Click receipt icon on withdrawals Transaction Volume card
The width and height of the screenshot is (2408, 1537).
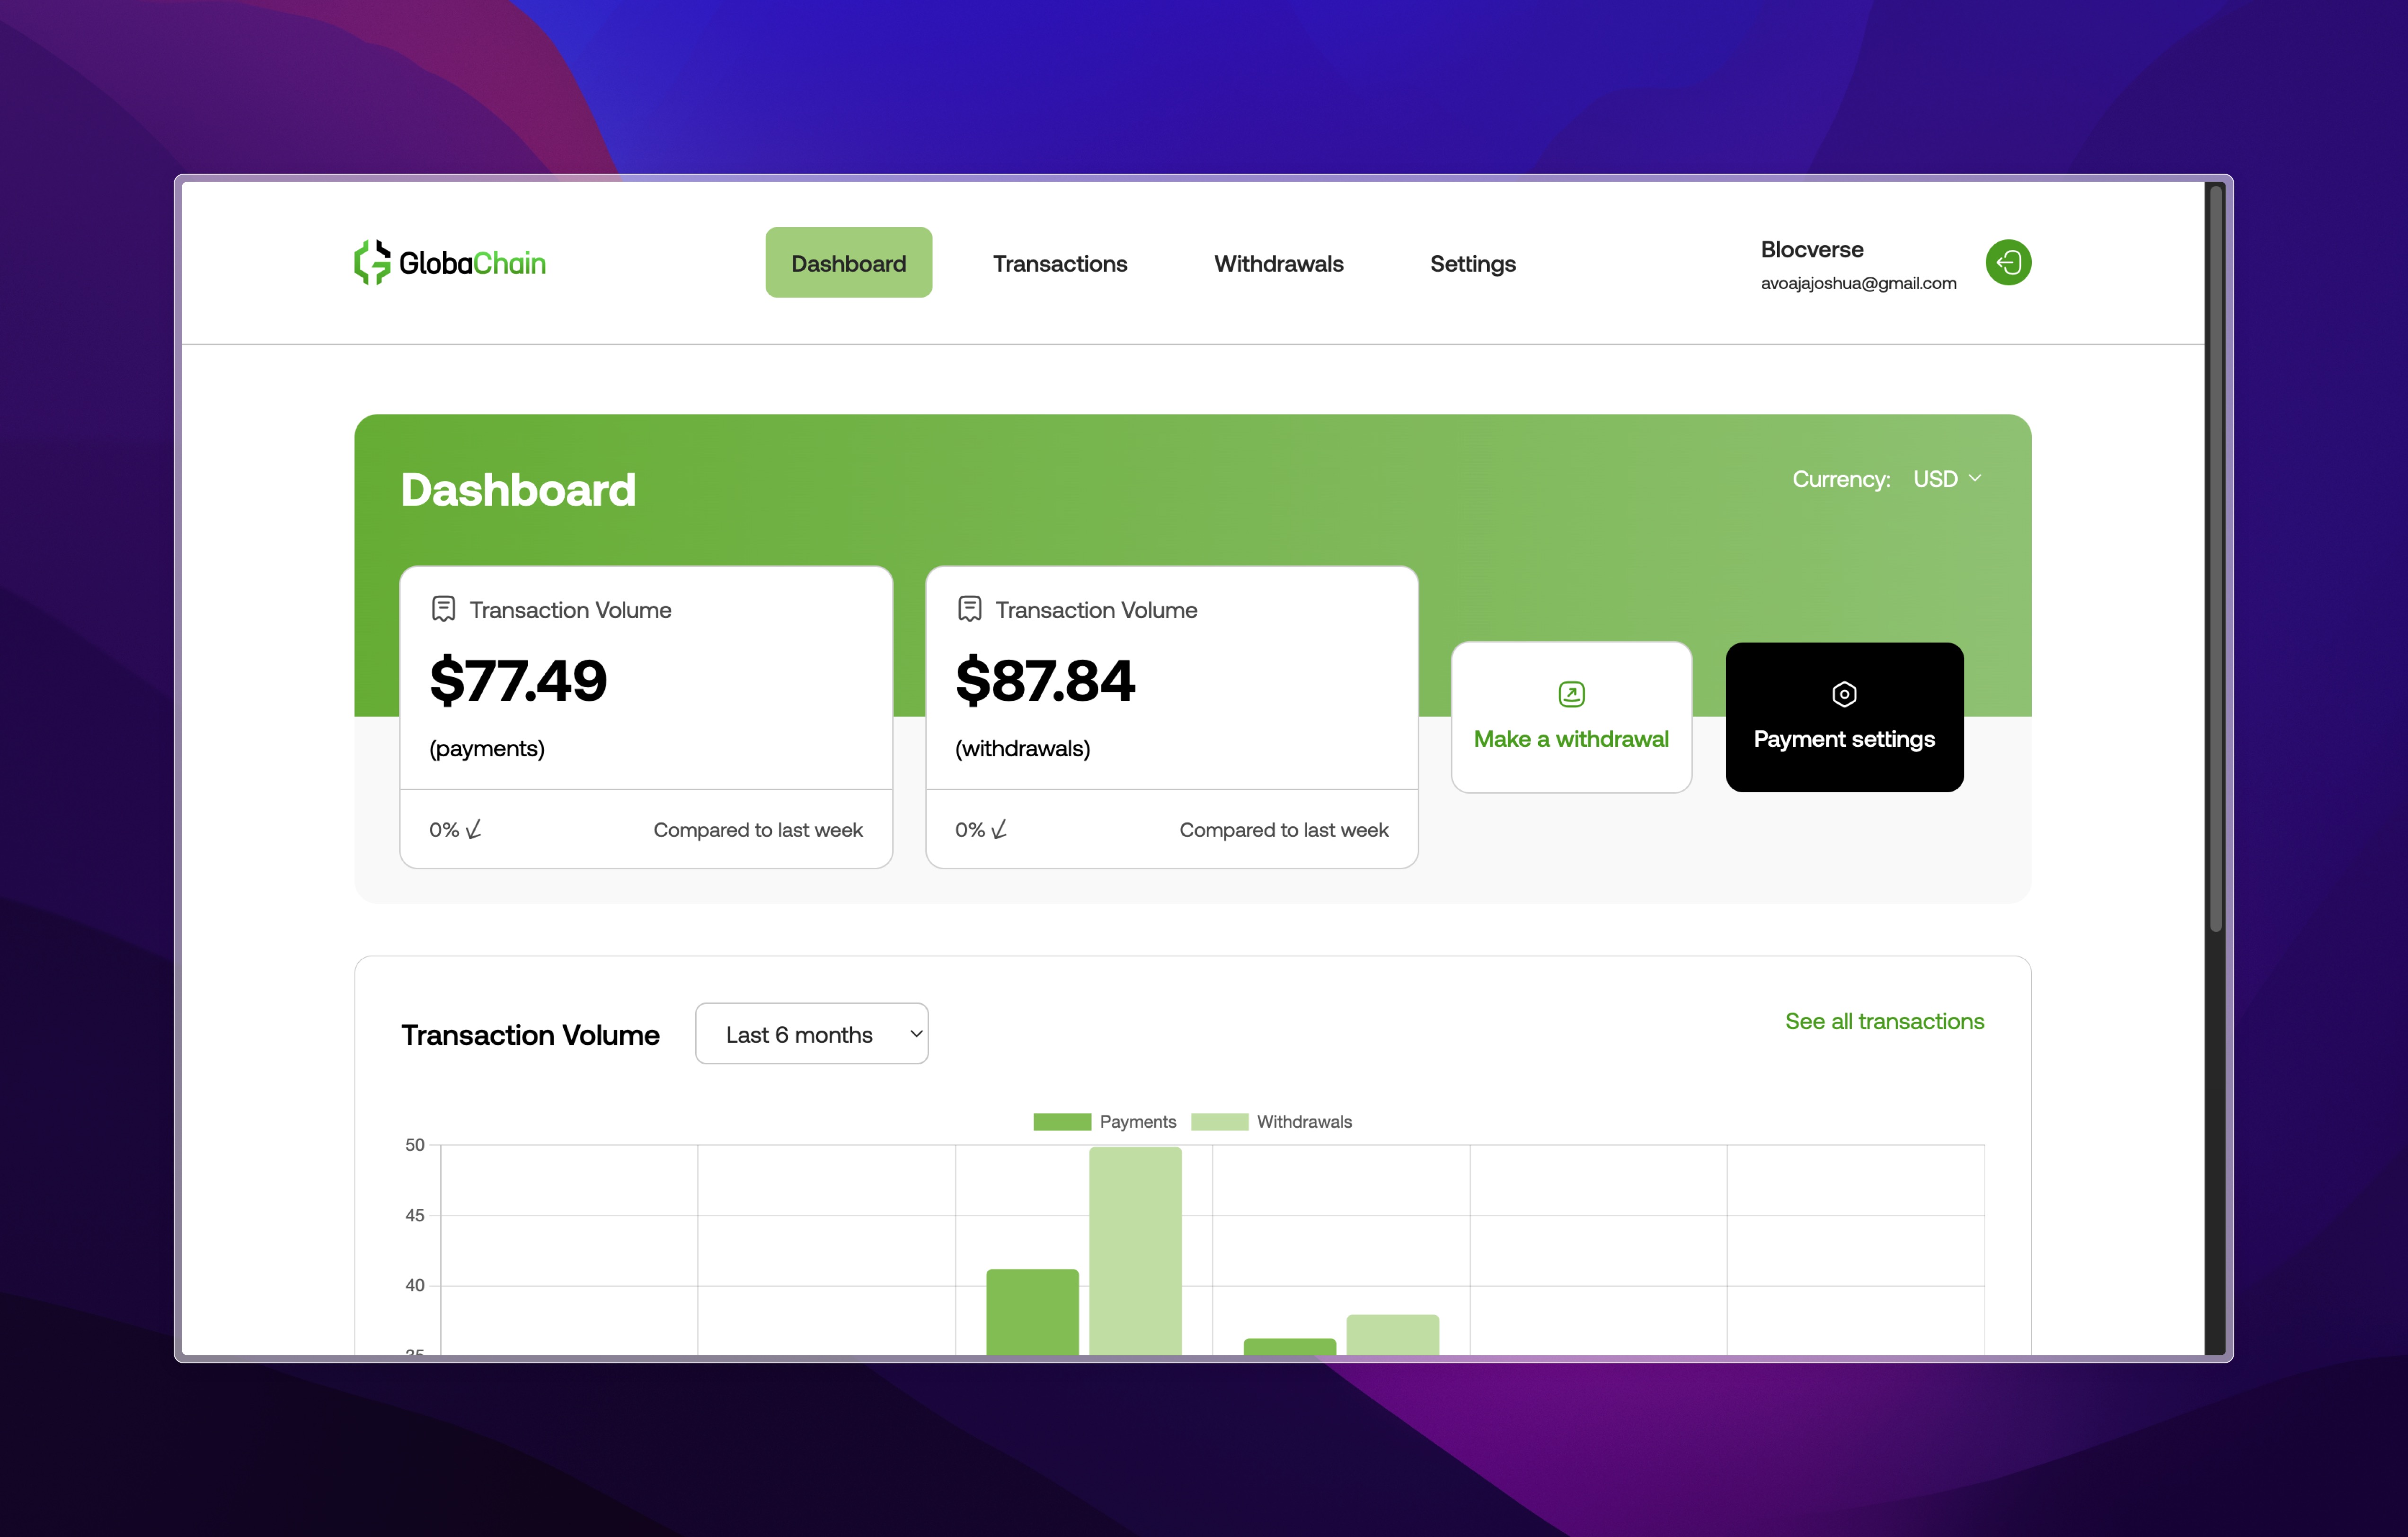coord(969,609)
